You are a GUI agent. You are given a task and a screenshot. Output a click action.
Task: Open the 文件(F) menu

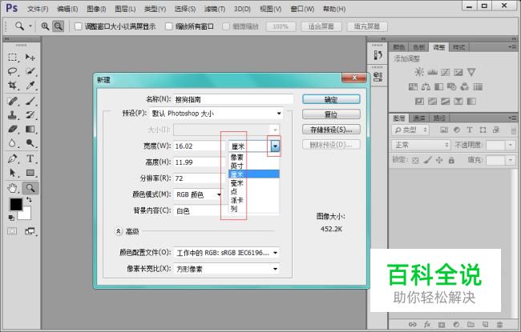[38, 9]
